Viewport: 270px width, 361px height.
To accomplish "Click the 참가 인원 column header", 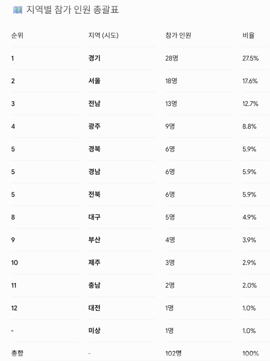I will [178, 36].
